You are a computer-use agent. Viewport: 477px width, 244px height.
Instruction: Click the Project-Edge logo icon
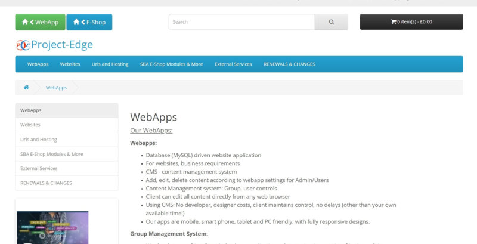tap(23, 45)
